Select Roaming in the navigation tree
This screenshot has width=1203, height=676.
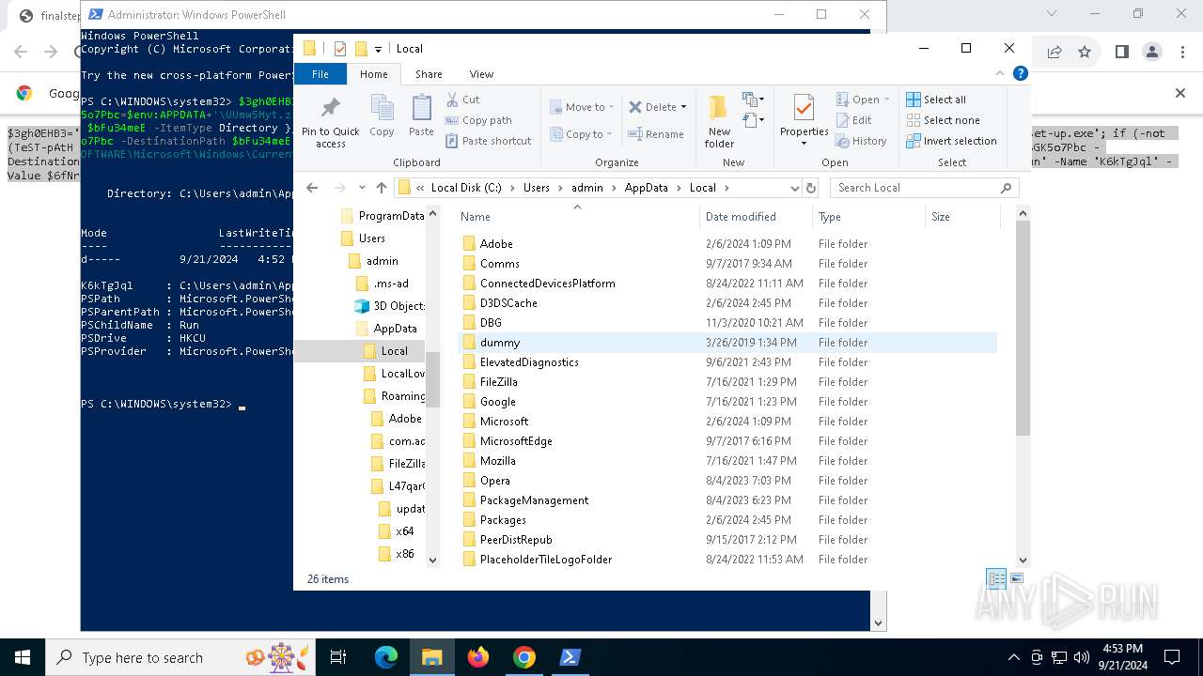(x=402, y=396)
